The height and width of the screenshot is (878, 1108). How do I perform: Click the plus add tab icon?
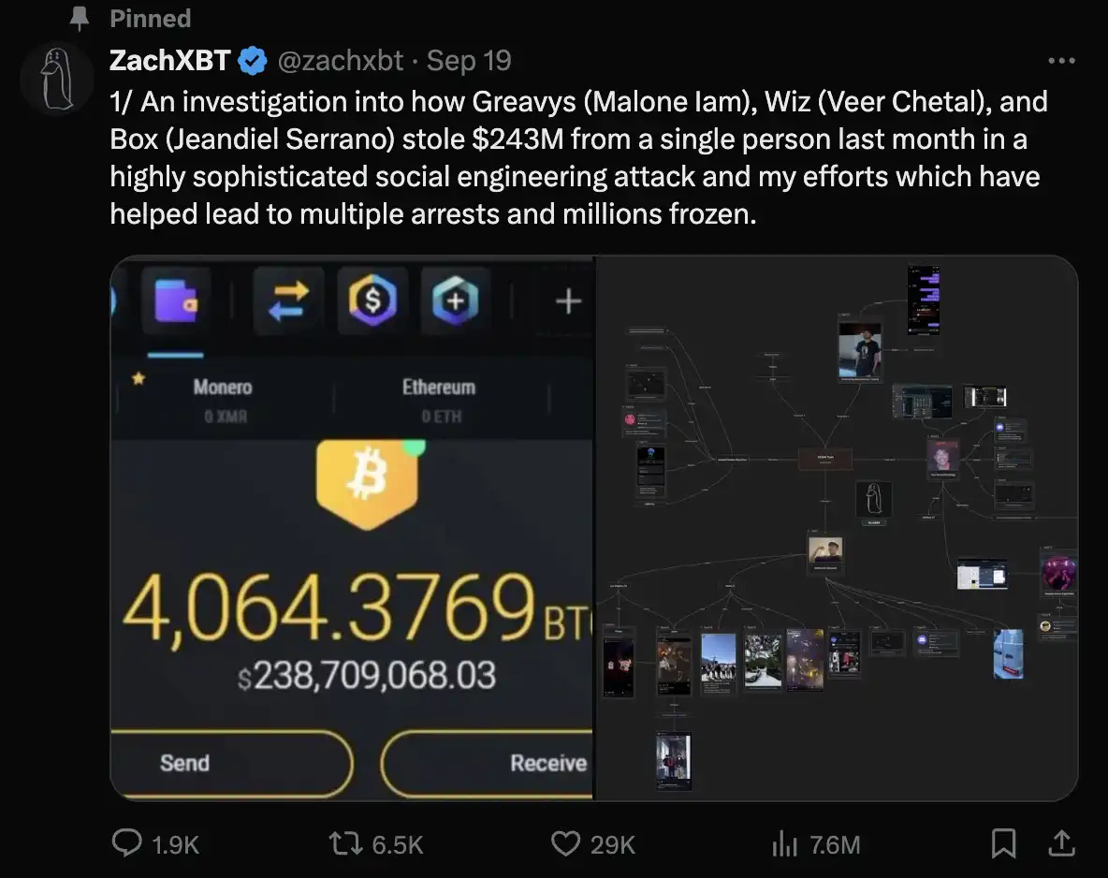568,301
